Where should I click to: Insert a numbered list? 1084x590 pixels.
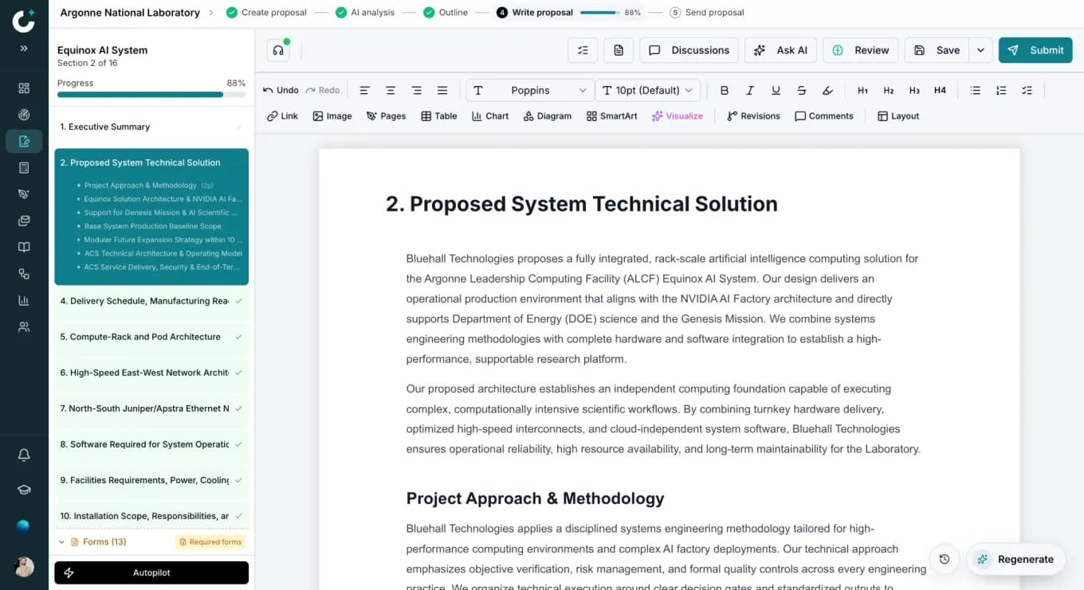click(1001, 91)
